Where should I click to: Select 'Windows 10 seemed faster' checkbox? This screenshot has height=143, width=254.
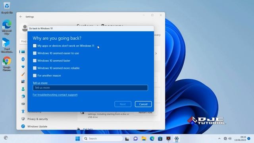pos(35,61)
